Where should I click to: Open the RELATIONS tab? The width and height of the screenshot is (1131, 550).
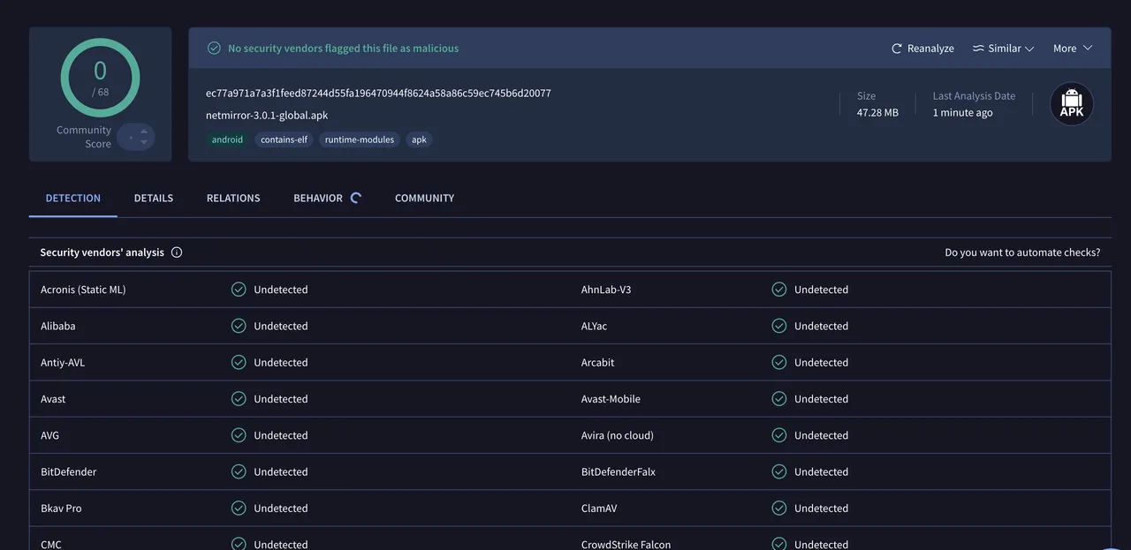click(x=233, y=198)
